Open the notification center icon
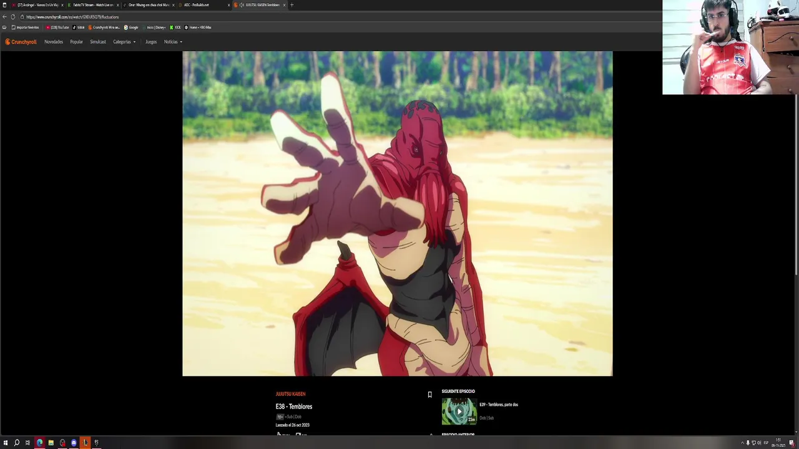This screenshot has width=799, height=449. (792, 443)
